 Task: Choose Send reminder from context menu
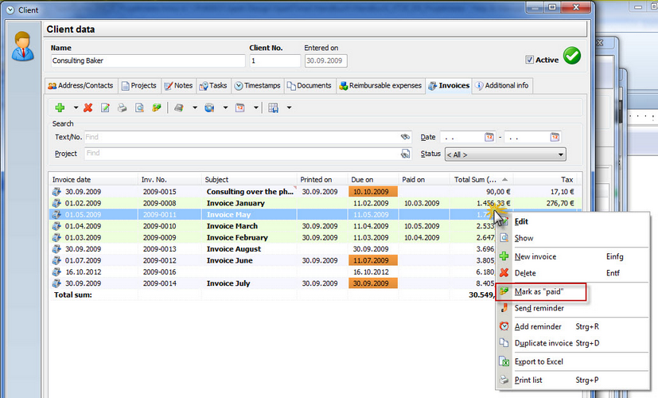(x=573, y=308)
